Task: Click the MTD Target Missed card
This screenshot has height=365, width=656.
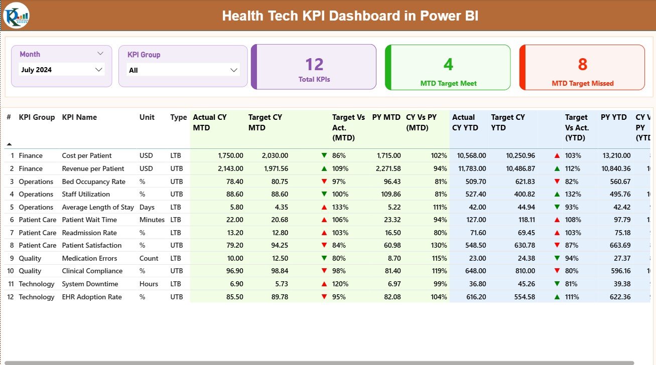Action: click(x=582, y=67)
